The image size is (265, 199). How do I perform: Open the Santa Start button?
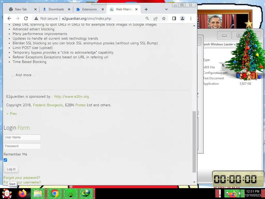click(7, 194)
